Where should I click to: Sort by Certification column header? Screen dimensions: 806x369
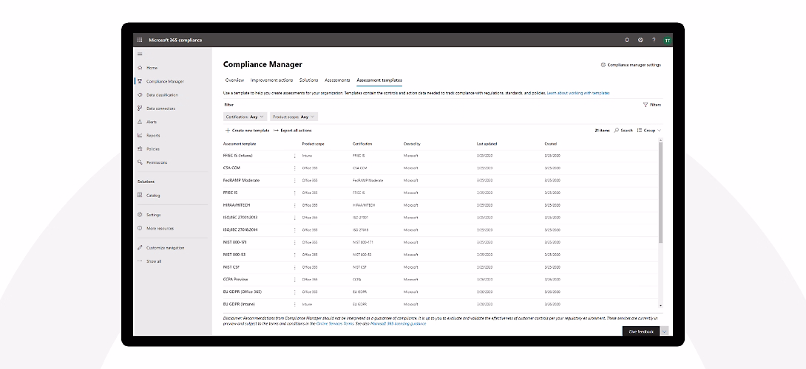(362, 144)
